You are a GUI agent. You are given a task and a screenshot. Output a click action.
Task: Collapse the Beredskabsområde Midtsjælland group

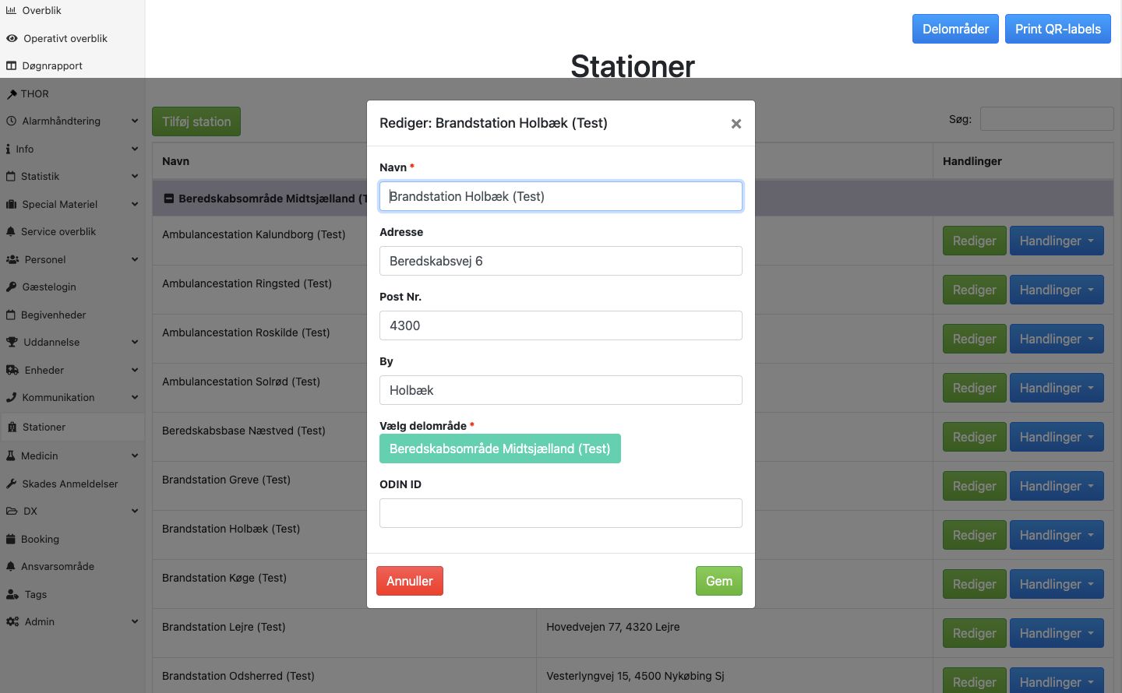[168, 199]
